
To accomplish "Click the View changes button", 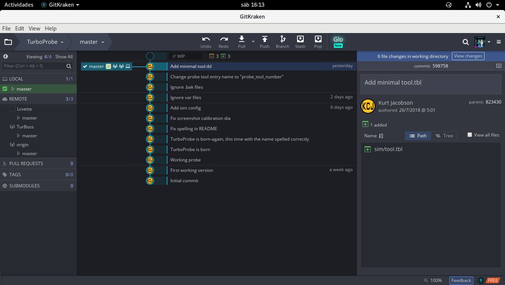I will (x=468, y=56).
